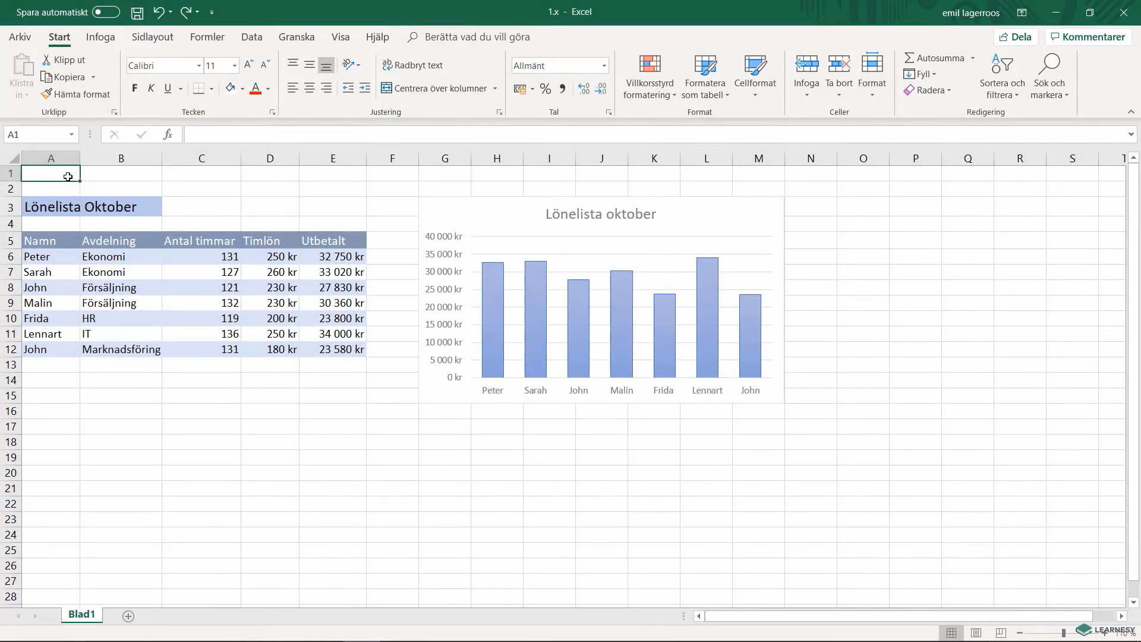Click Radbryt text wrap icon

coord(387,65)
